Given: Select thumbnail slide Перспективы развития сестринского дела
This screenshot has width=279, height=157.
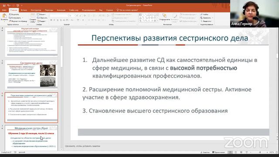Looking at the screenshot, I should tap(31, 108).
